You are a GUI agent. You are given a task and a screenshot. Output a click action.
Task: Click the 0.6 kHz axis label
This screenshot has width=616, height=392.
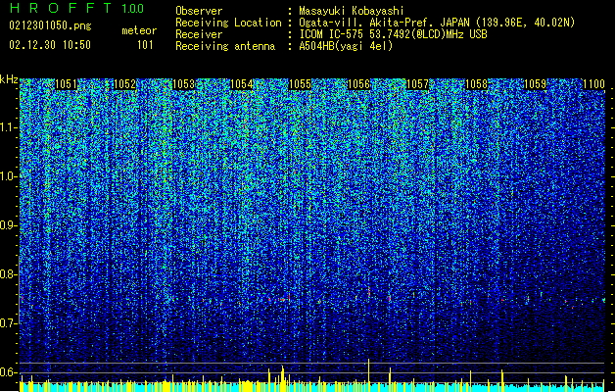pyautogui.click(x=8, y=372)
